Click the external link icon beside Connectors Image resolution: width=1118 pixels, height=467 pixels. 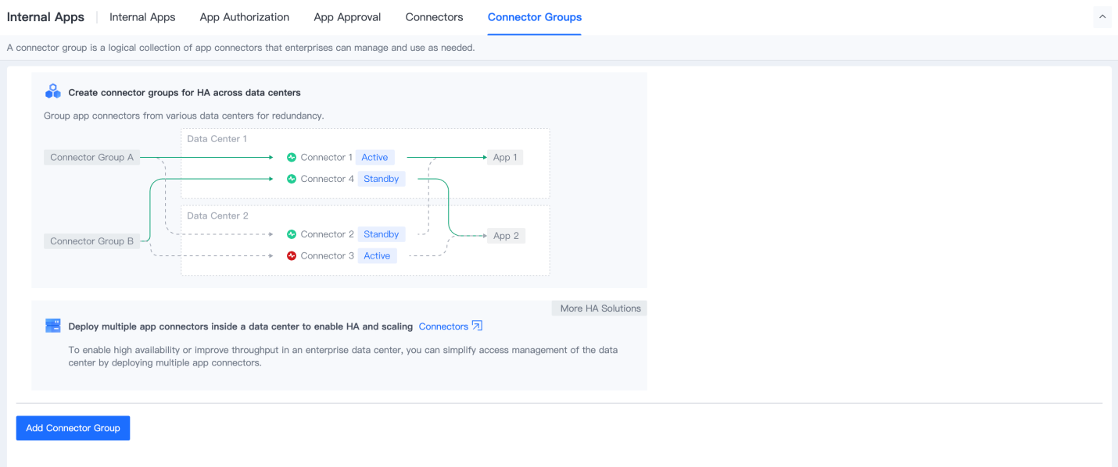[477, 326]
